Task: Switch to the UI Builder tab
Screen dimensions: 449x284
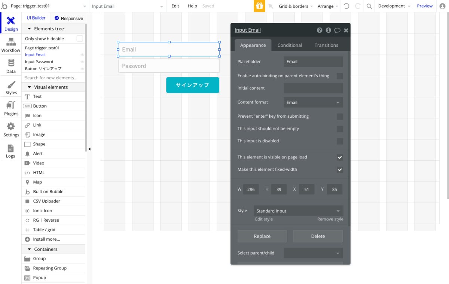Action: tap(36, 18)
